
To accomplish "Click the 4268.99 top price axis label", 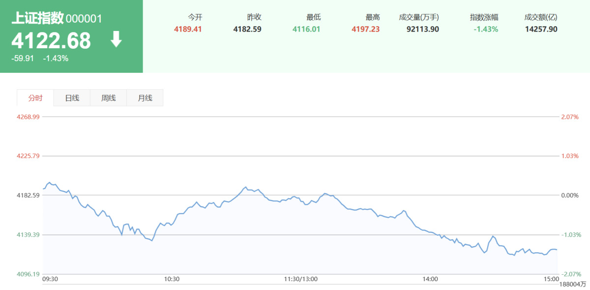I will [x=29, y=117].
